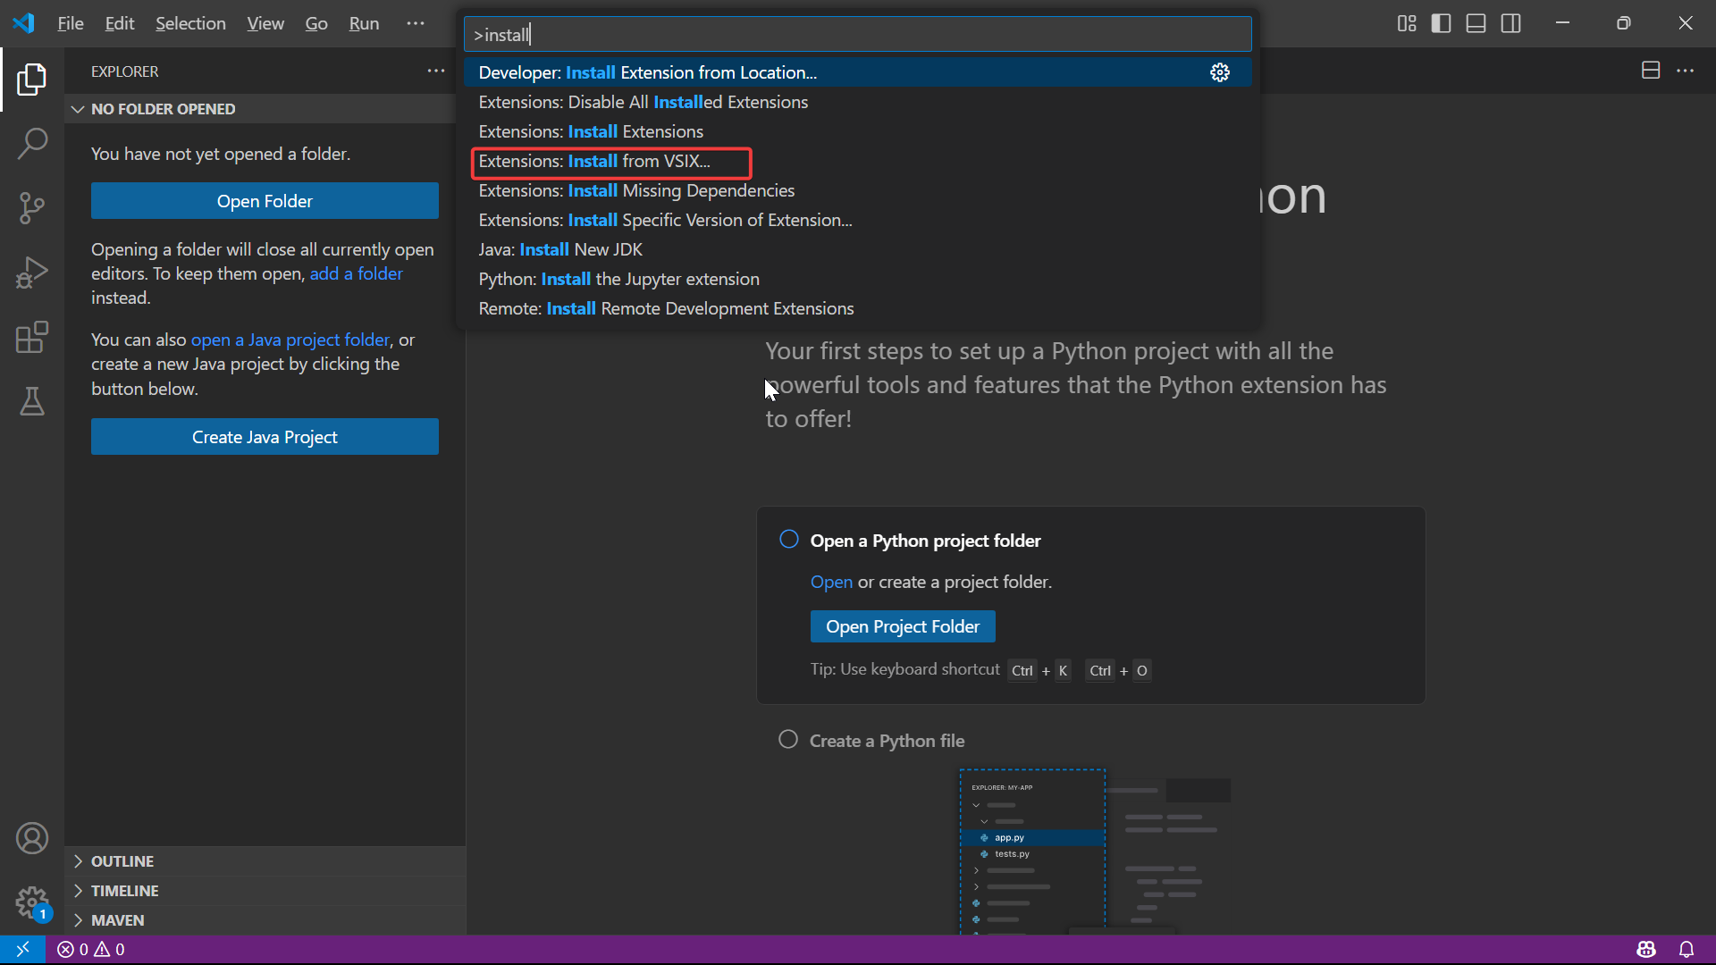Open the Manage gear icon with badge

click(32, 902)
